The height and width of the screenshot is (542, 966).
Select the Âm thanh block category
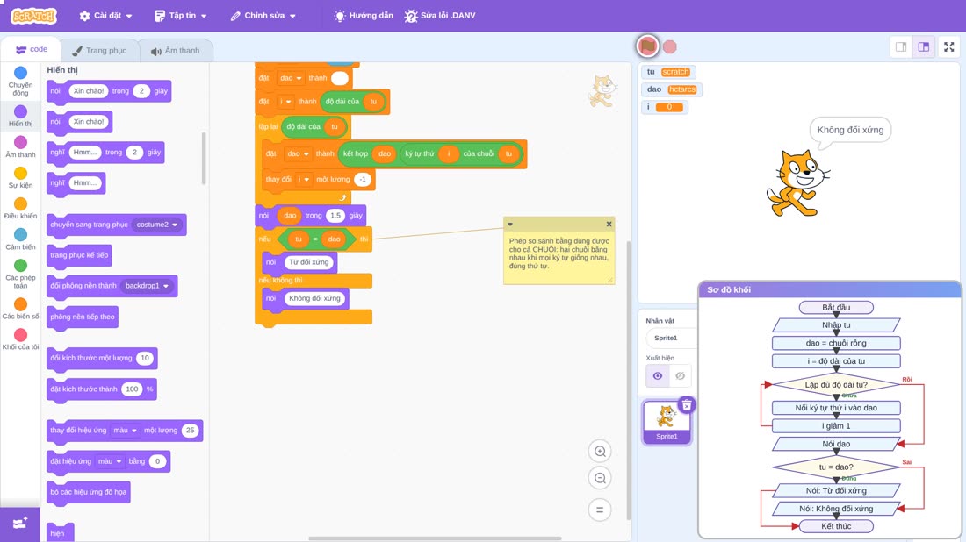point(20,147)
